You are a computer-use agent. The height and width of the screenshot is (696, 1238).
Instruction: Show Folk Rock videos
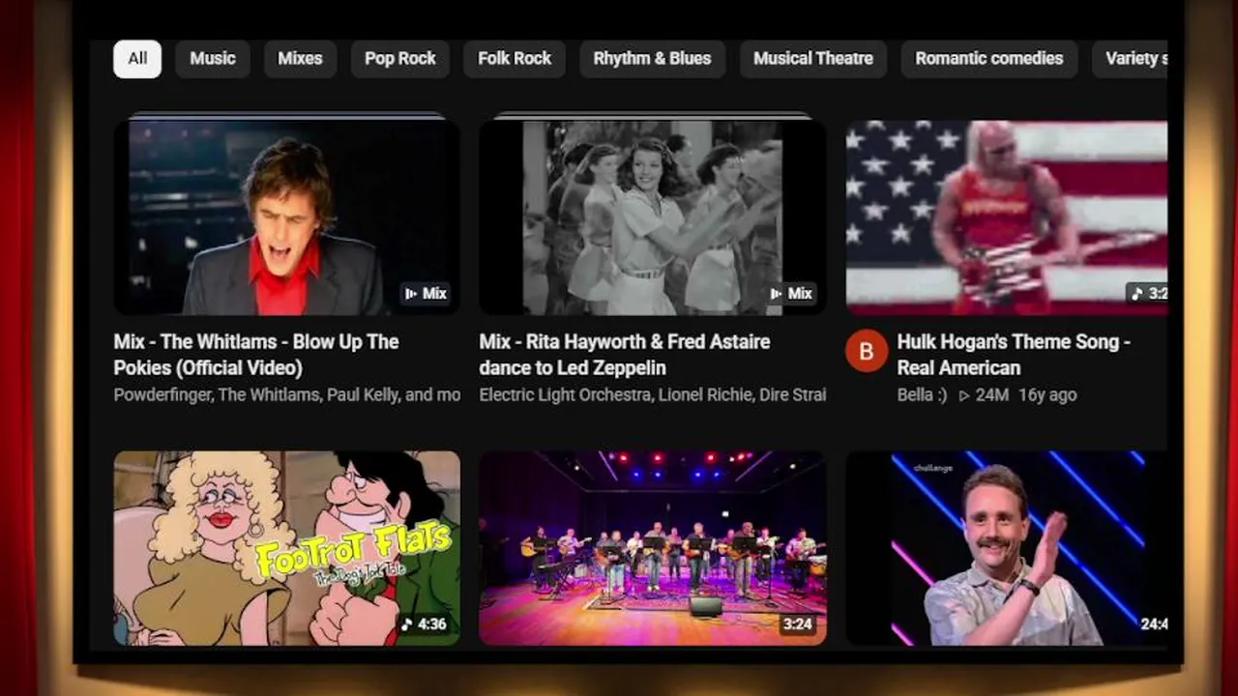[x=515, y=58]
